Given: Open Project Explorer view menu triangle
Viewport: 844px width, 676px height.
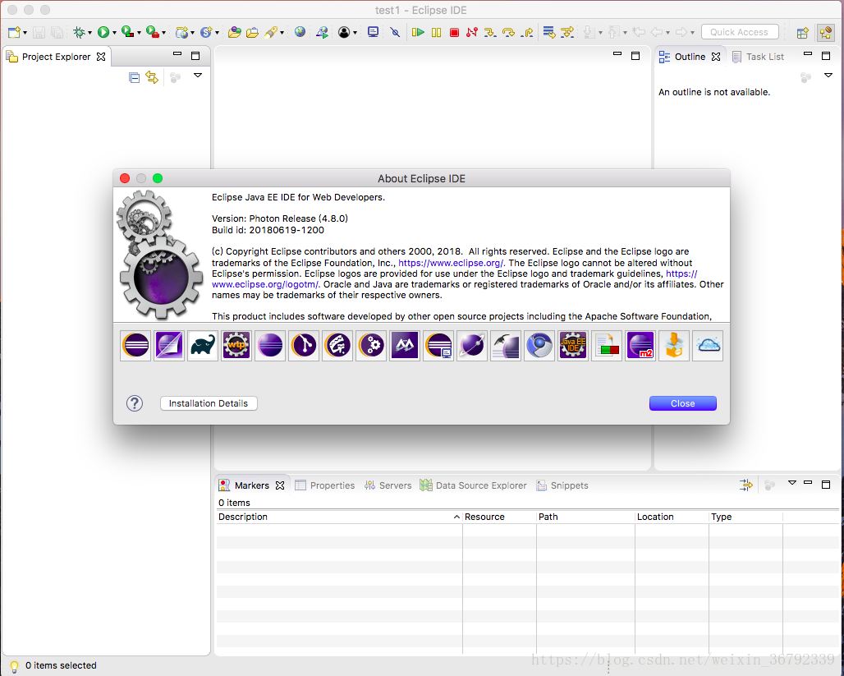Looking at the screenshot, I should [198, 76].
